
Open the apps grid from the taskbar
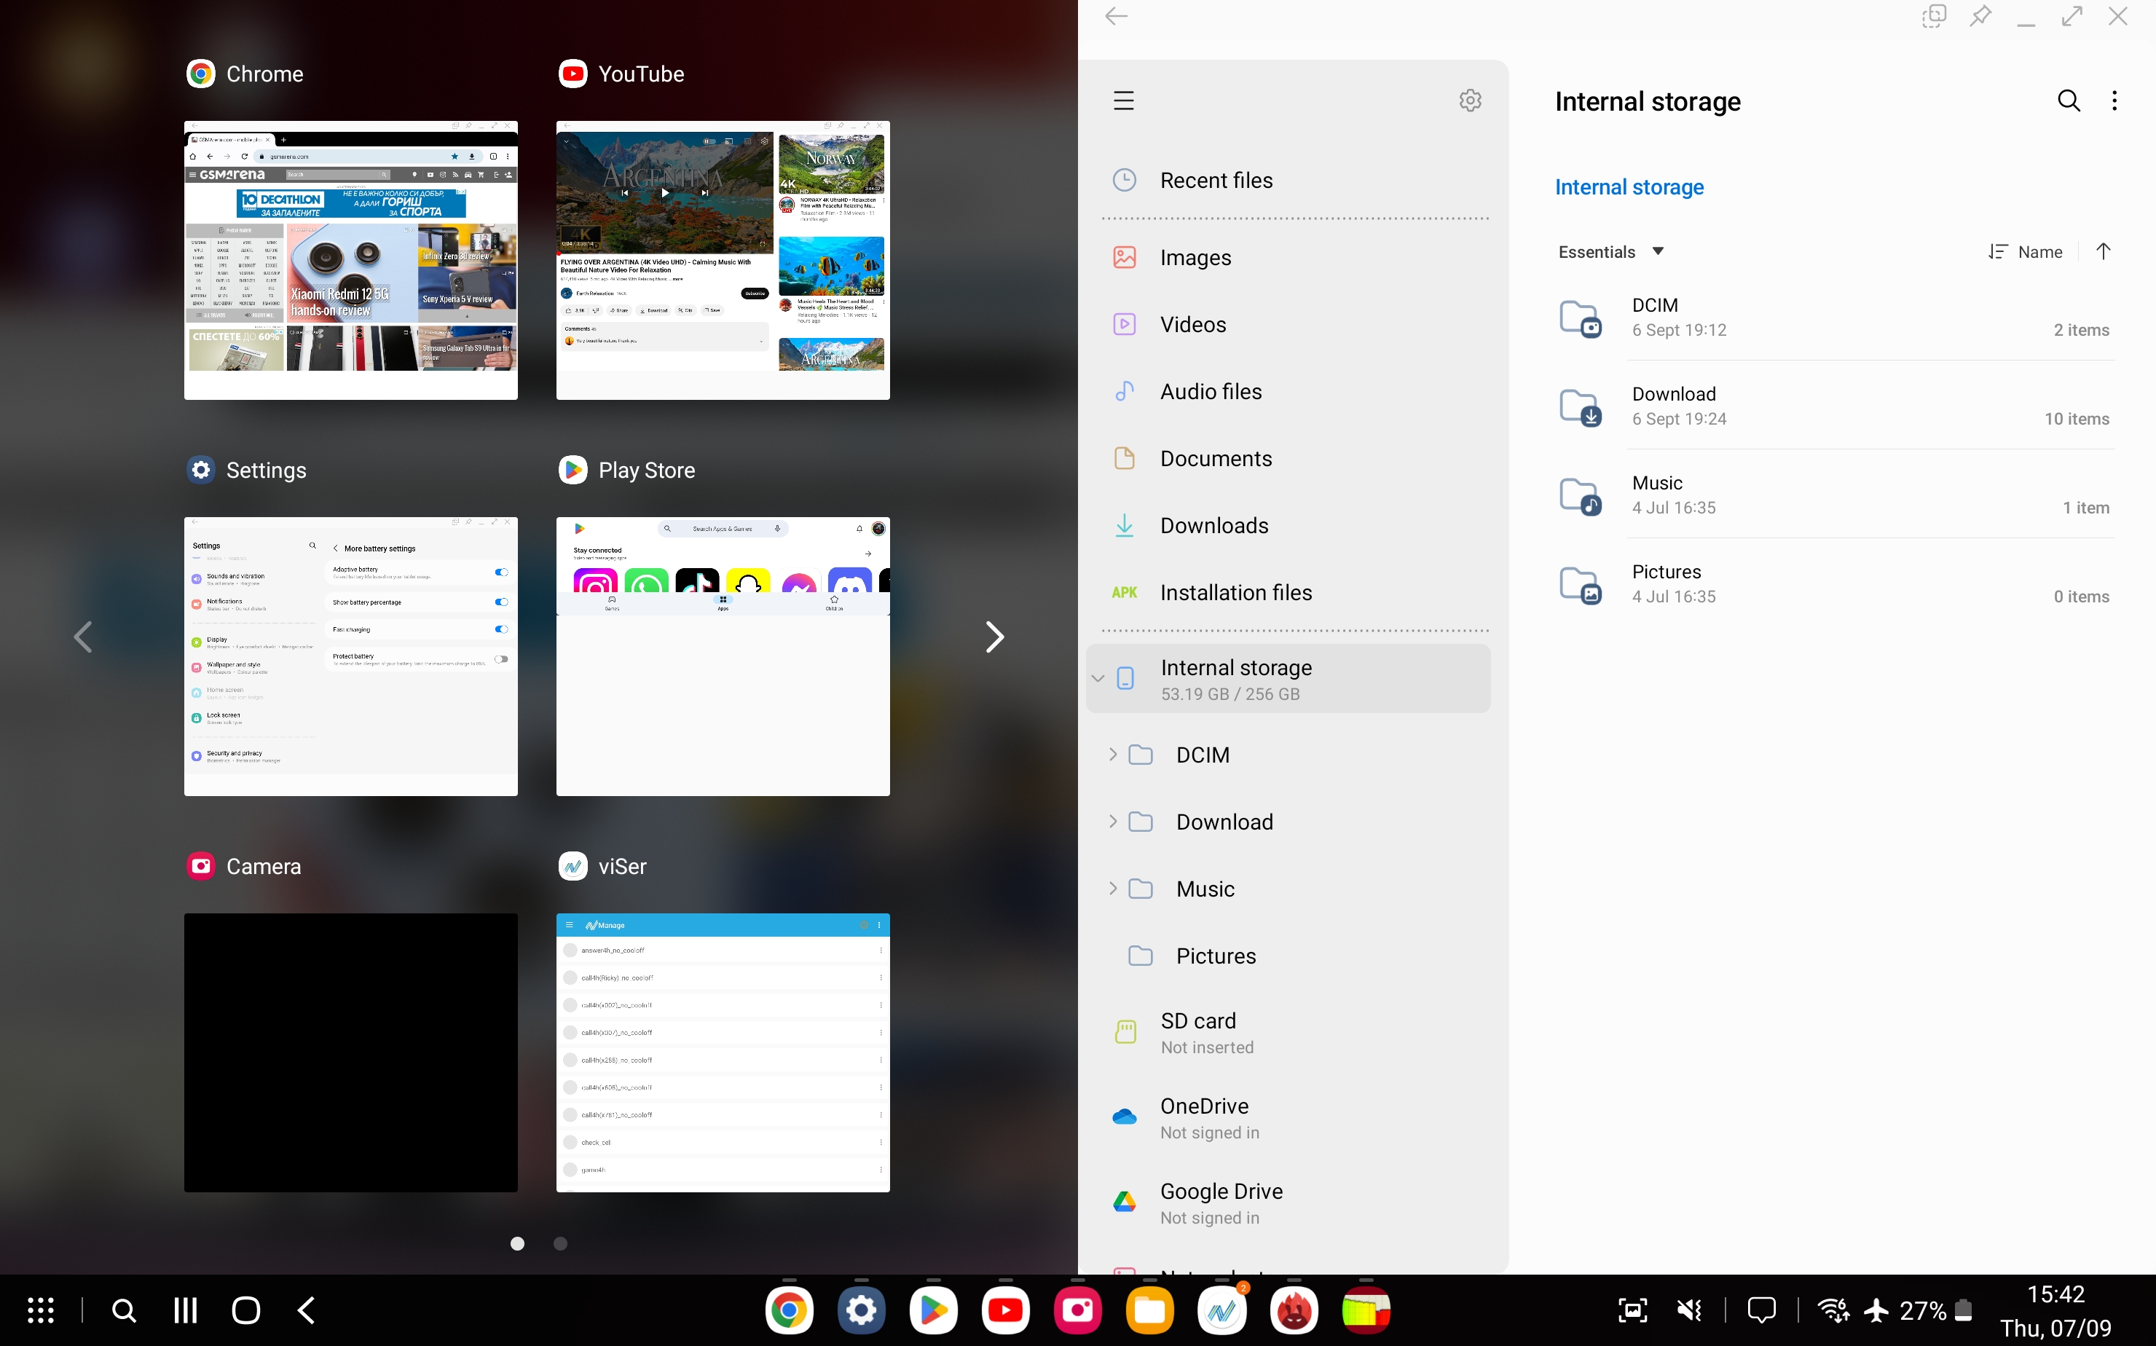pos(41,1310)
